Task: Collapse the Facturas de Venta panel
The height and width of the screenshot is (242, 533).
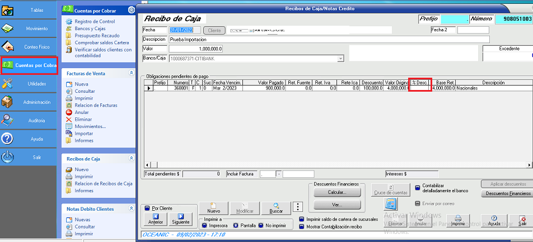Action: click(x=131, y=73)
